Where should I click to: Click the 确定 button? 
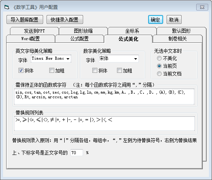(x=155, y=20)
